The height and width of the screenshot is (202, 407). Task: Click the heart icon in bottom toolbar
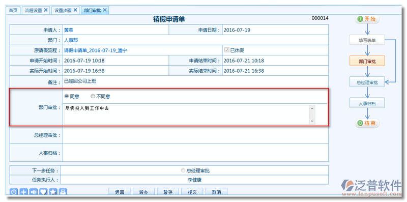pyautogui.click(x=43, y=192)
